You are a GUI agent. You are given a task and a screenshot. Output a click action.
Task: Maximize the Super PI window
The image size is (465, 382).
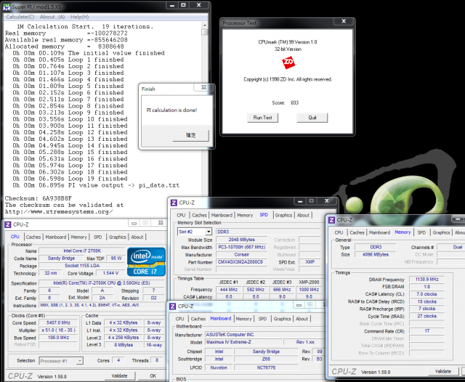click(184, 5)
